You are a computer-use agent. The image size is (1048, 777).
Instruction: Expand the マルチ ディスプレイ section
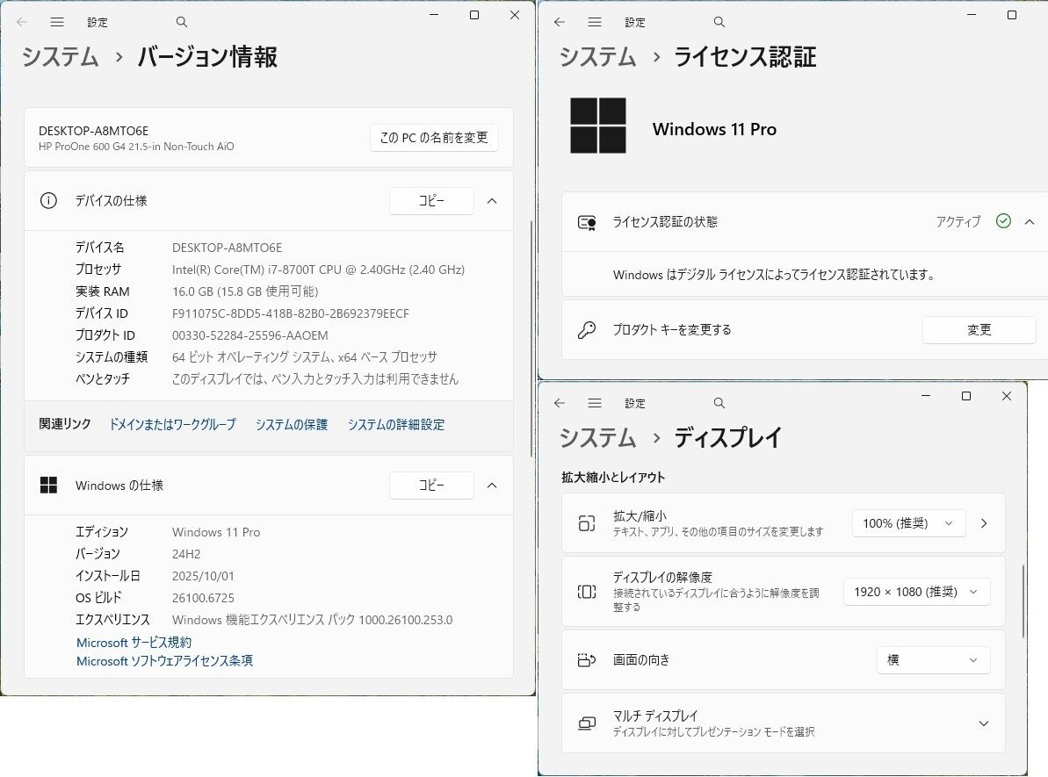(984, 723)
